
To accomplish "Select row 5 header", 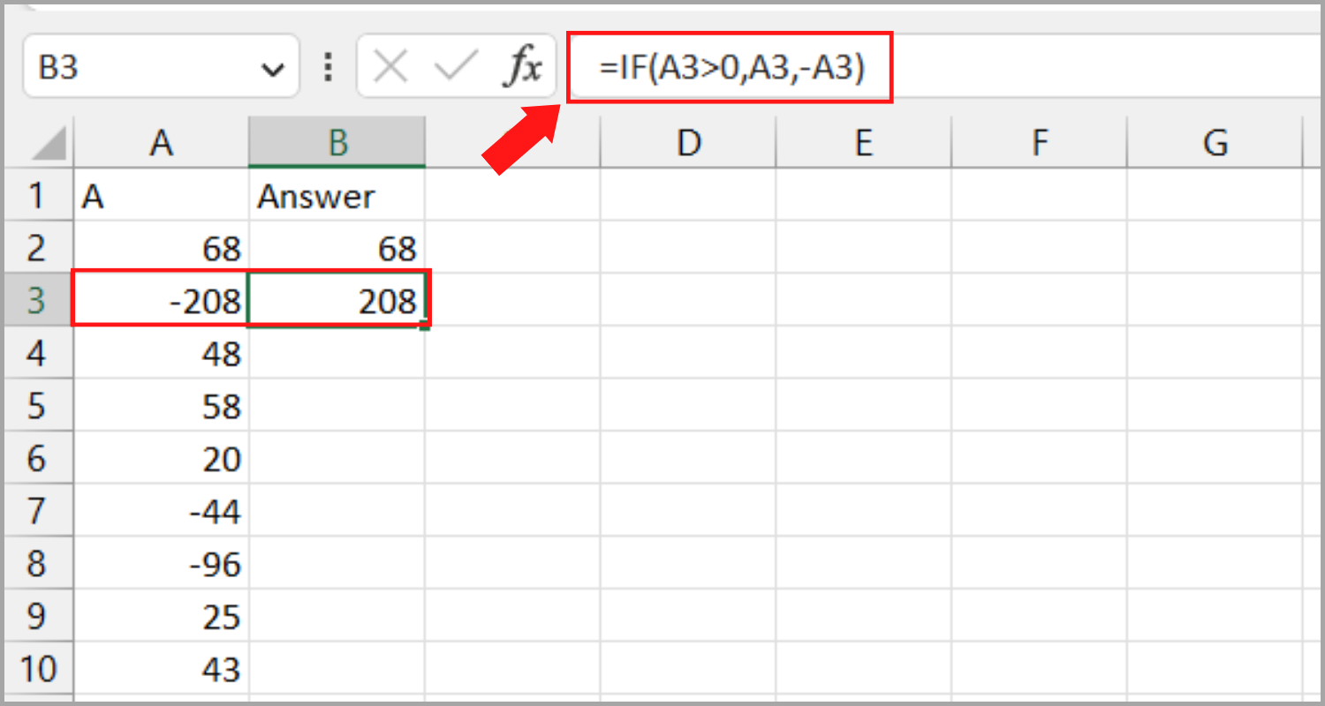I will 37,405.
